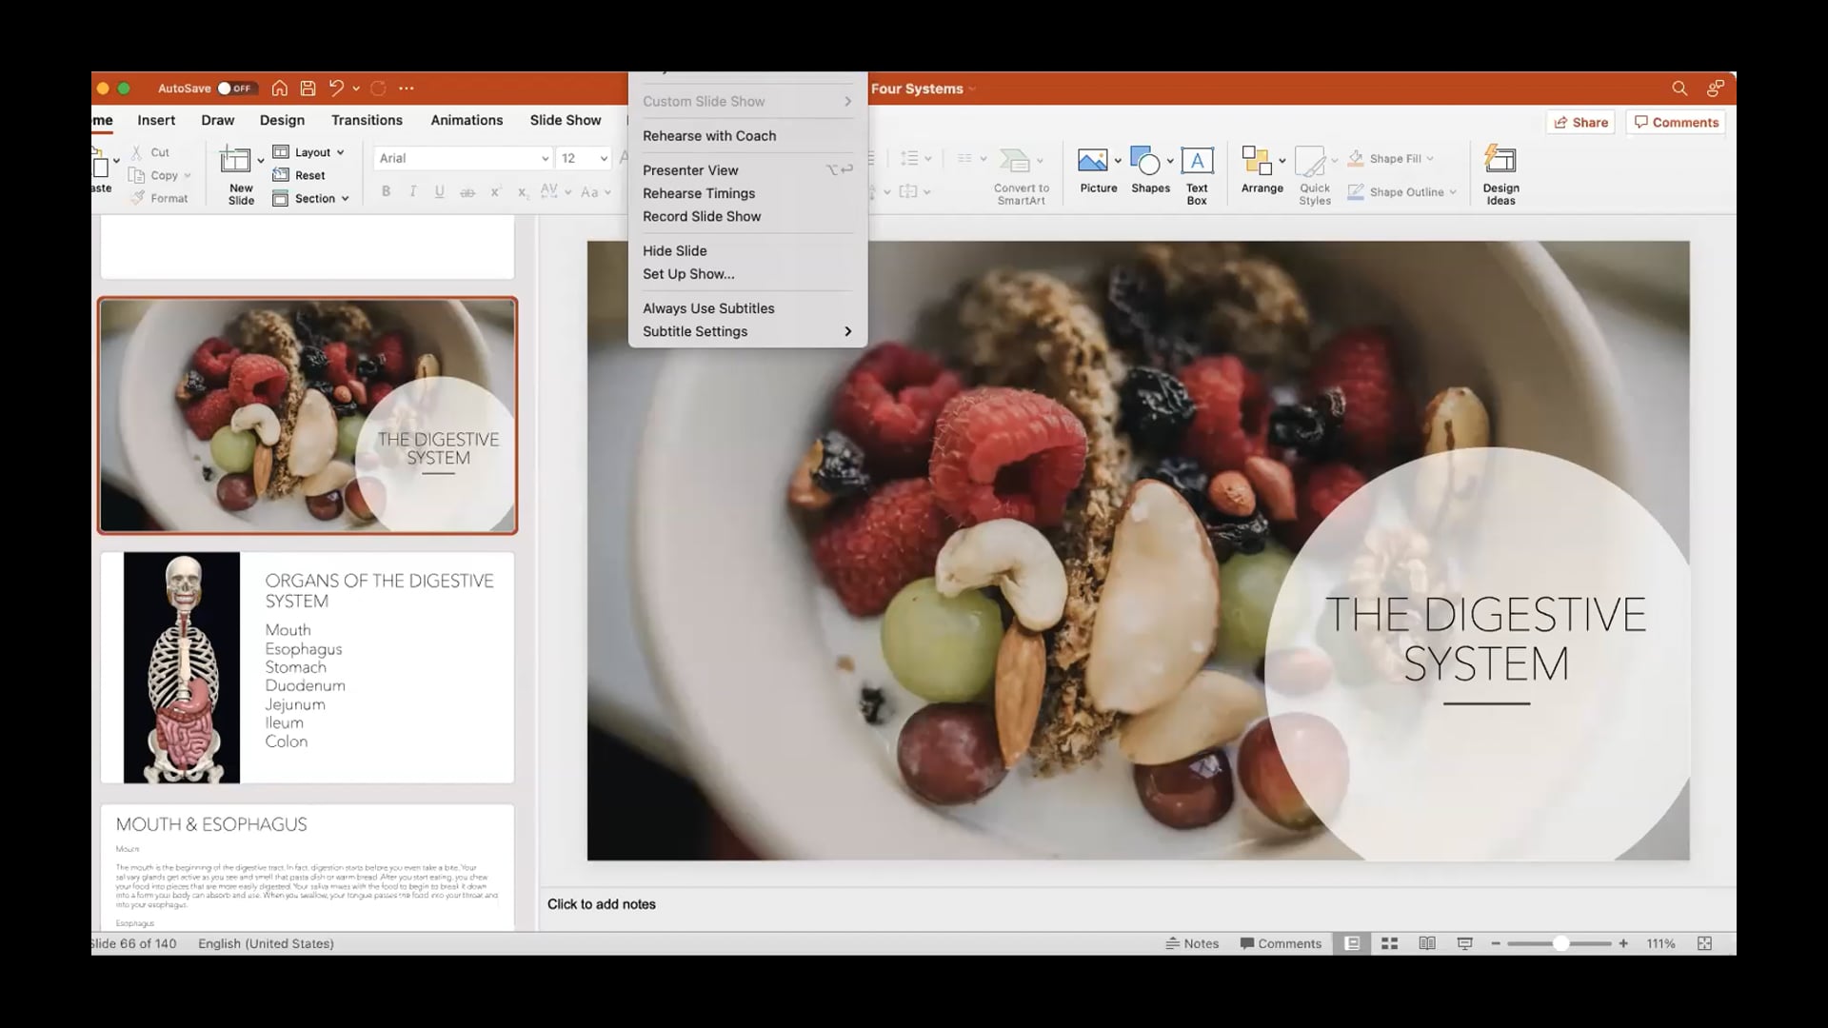
Task: Toggle Always Use Subtitles option
Action: (x=708, y=308)
